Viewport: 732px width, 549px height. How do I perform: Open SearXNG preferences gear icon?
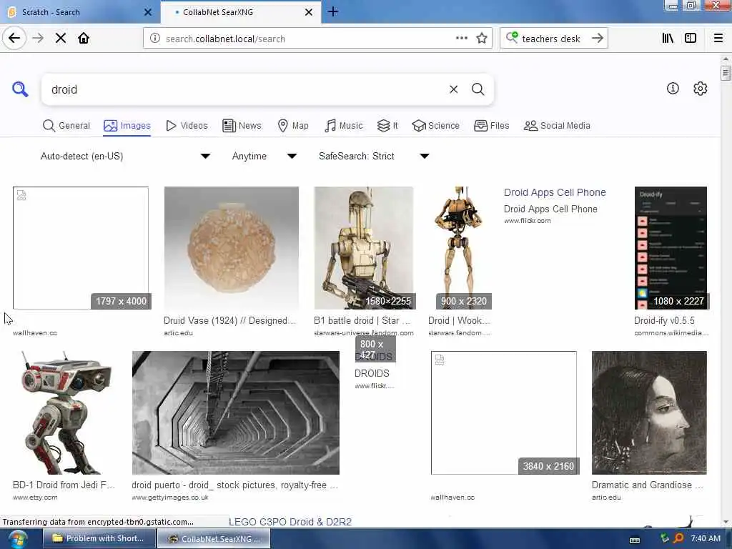700,88
